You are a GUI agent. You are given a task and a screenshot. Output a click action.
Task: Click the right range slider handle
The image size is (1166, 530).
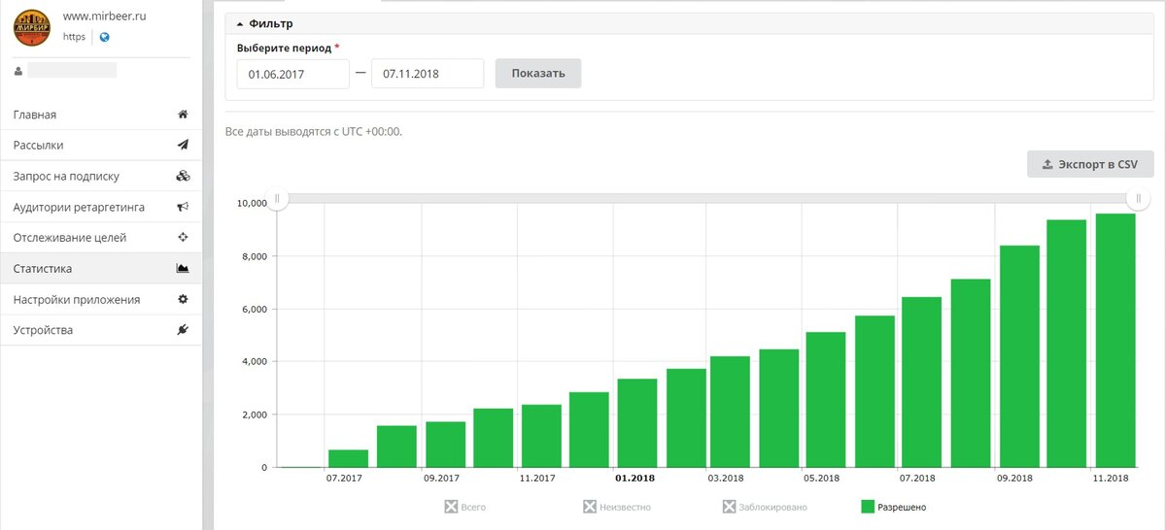pyautogui.click(x=1138, y=199)
